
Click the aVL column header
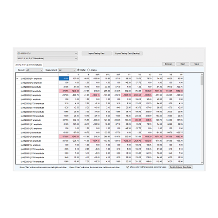pos(106,75)
